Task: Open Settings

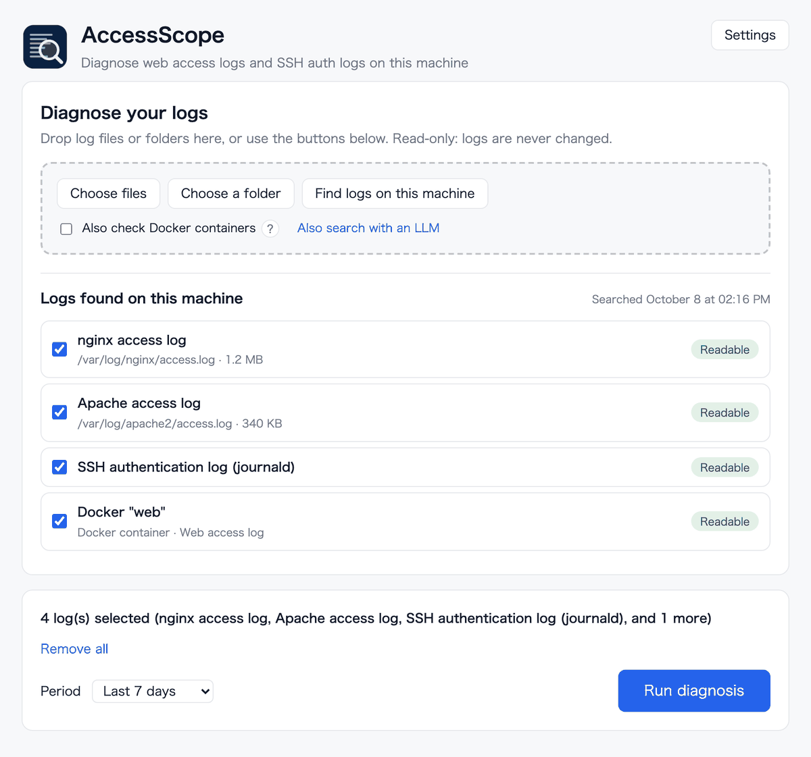Action: tap(749, 35)
